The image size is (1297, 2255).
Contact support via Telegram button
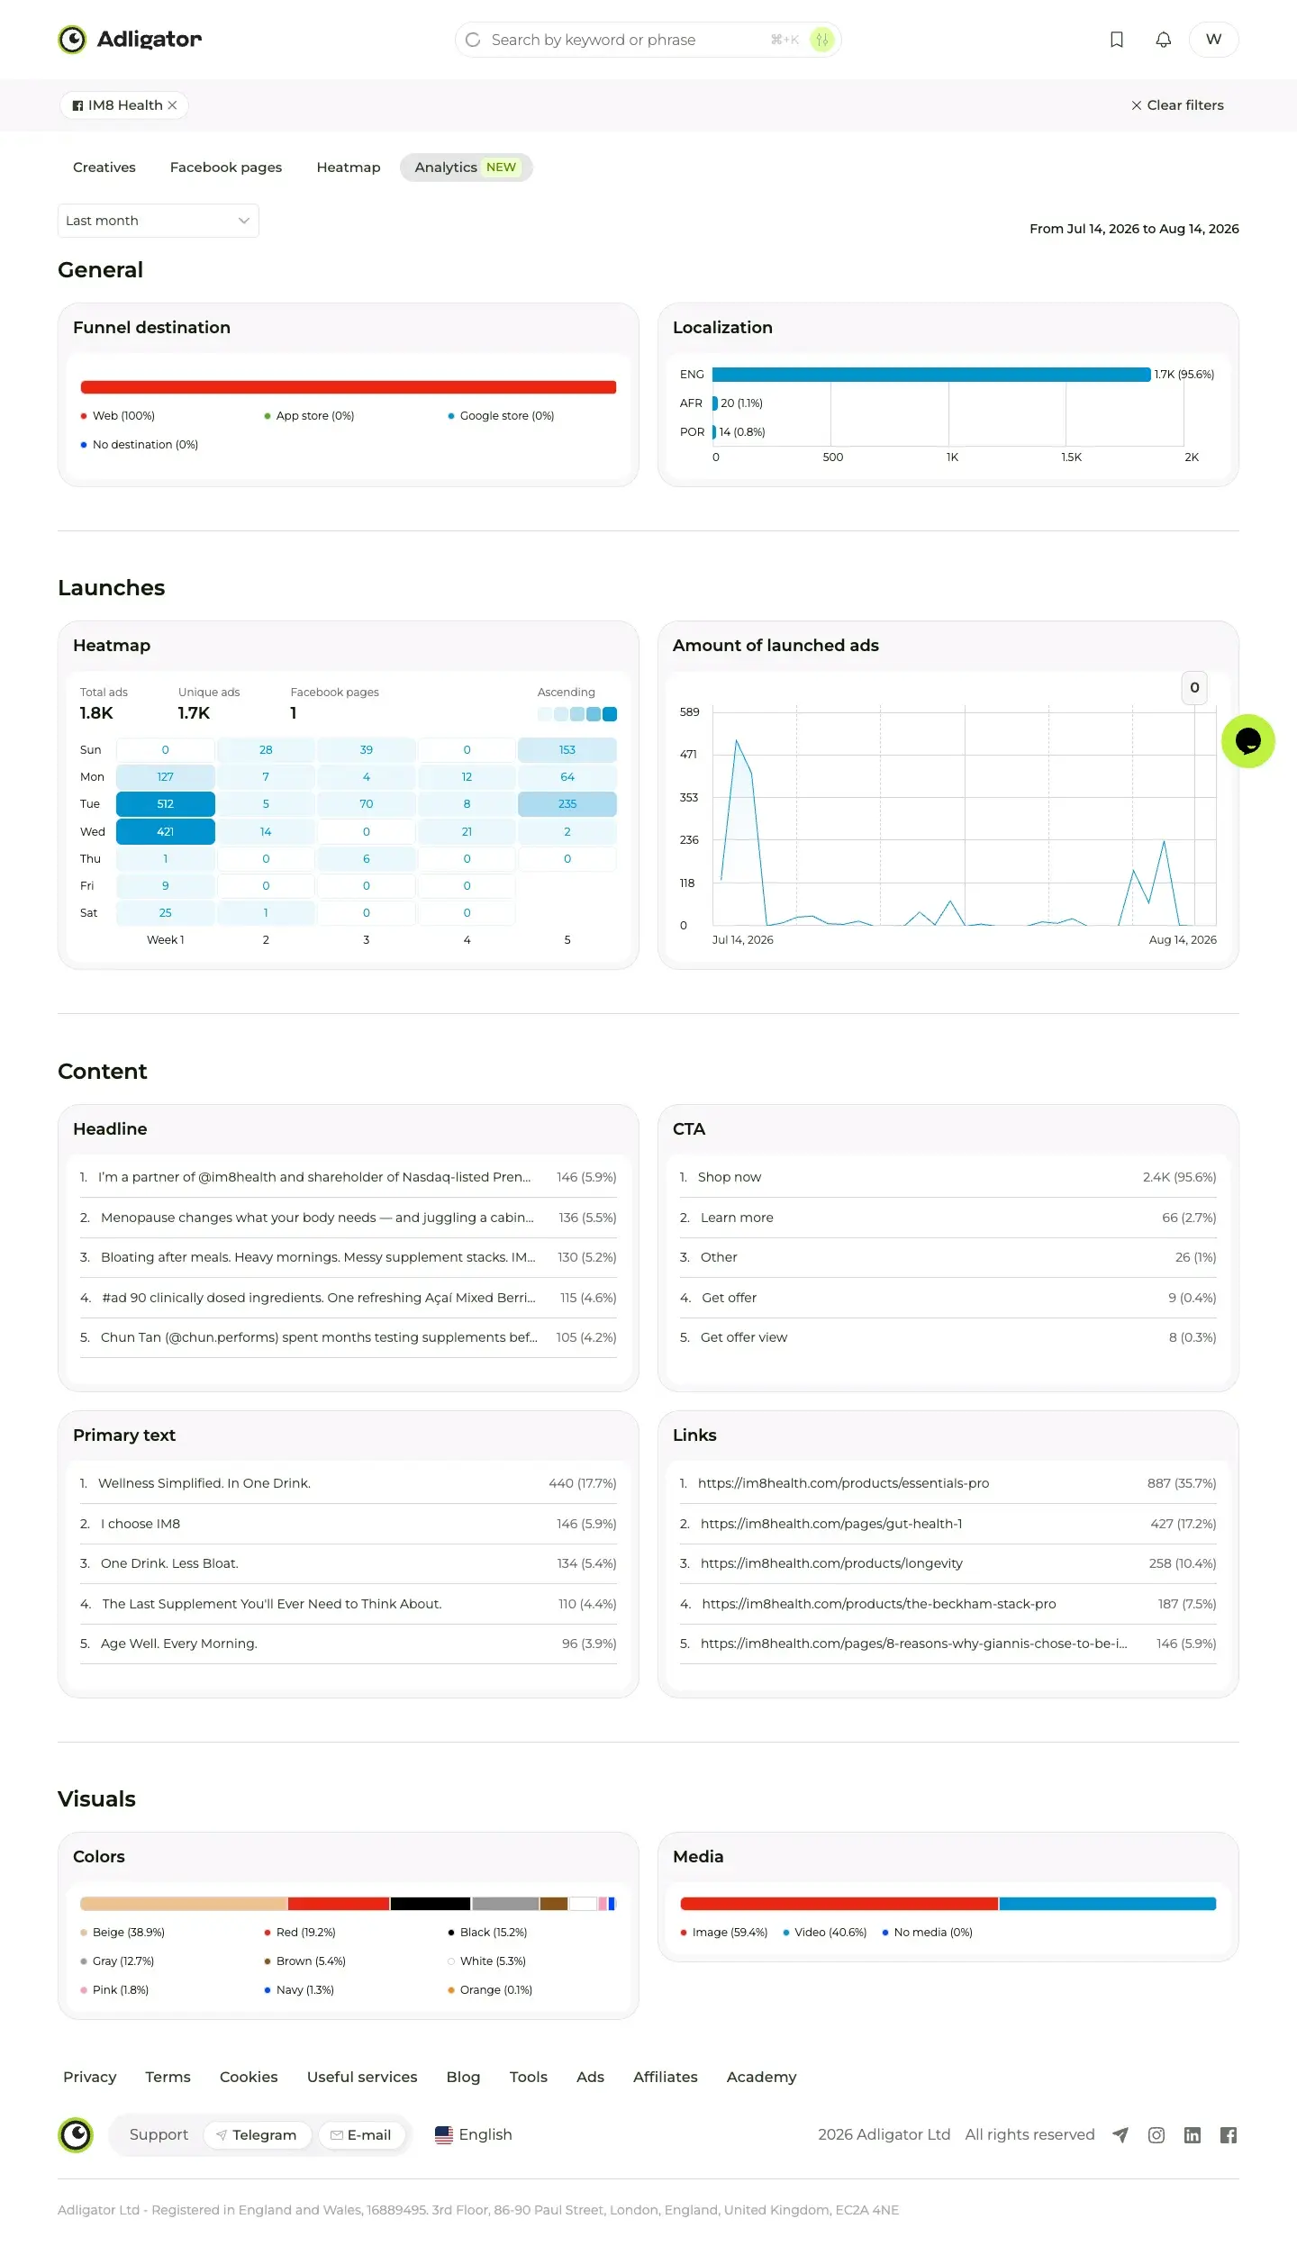coord(258,2135)
